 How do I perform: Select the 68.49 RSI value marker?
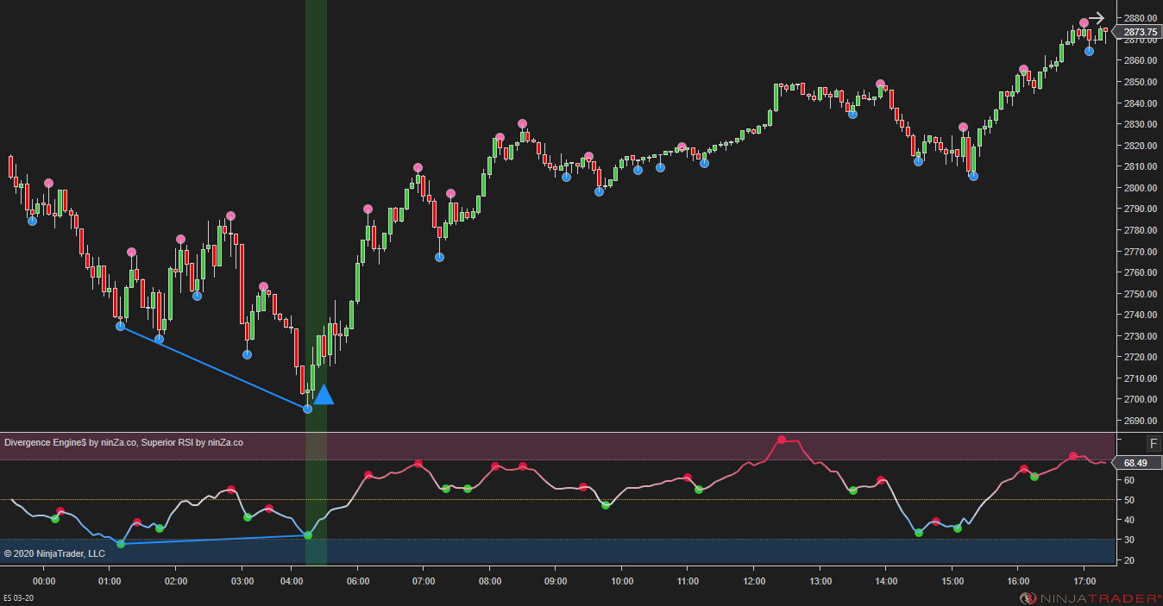(1135, 463)
